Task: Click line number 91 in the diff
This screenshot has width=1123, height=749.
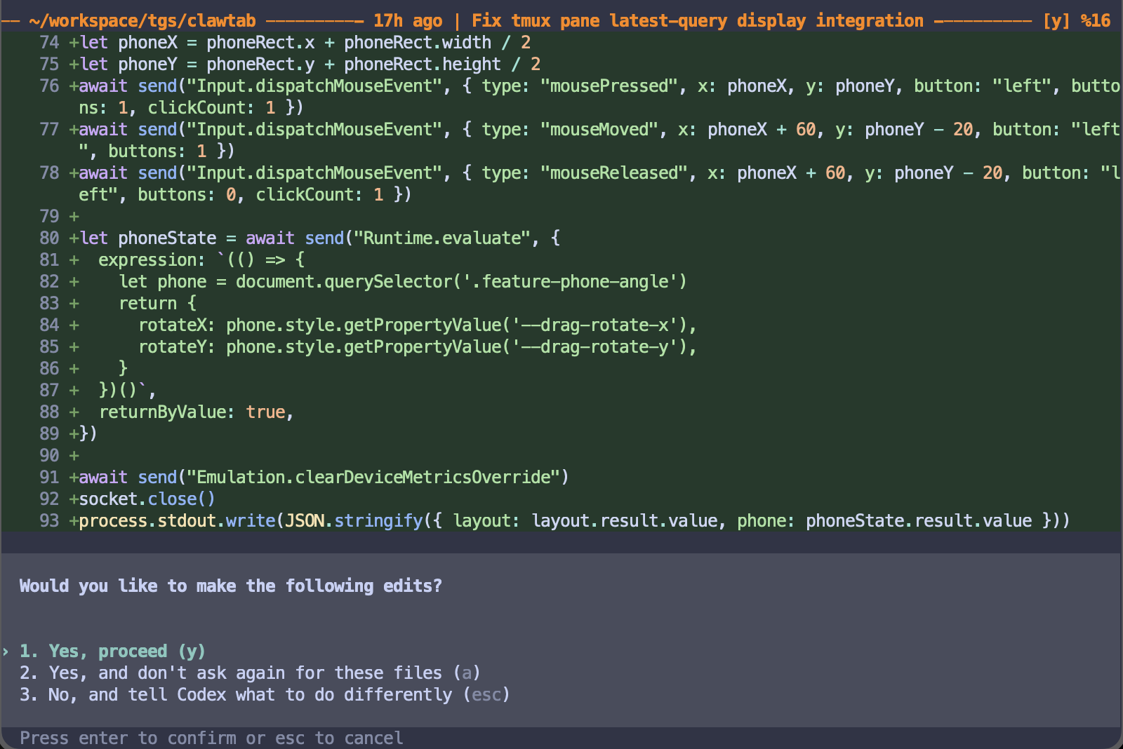Action: click(49, 478)
